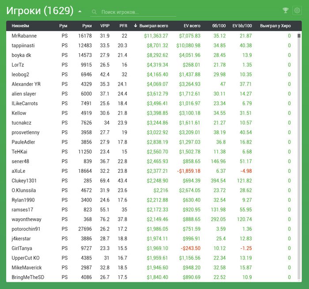
Task: Choose player Clukey1301 from the table
Action: coord(24,181)
